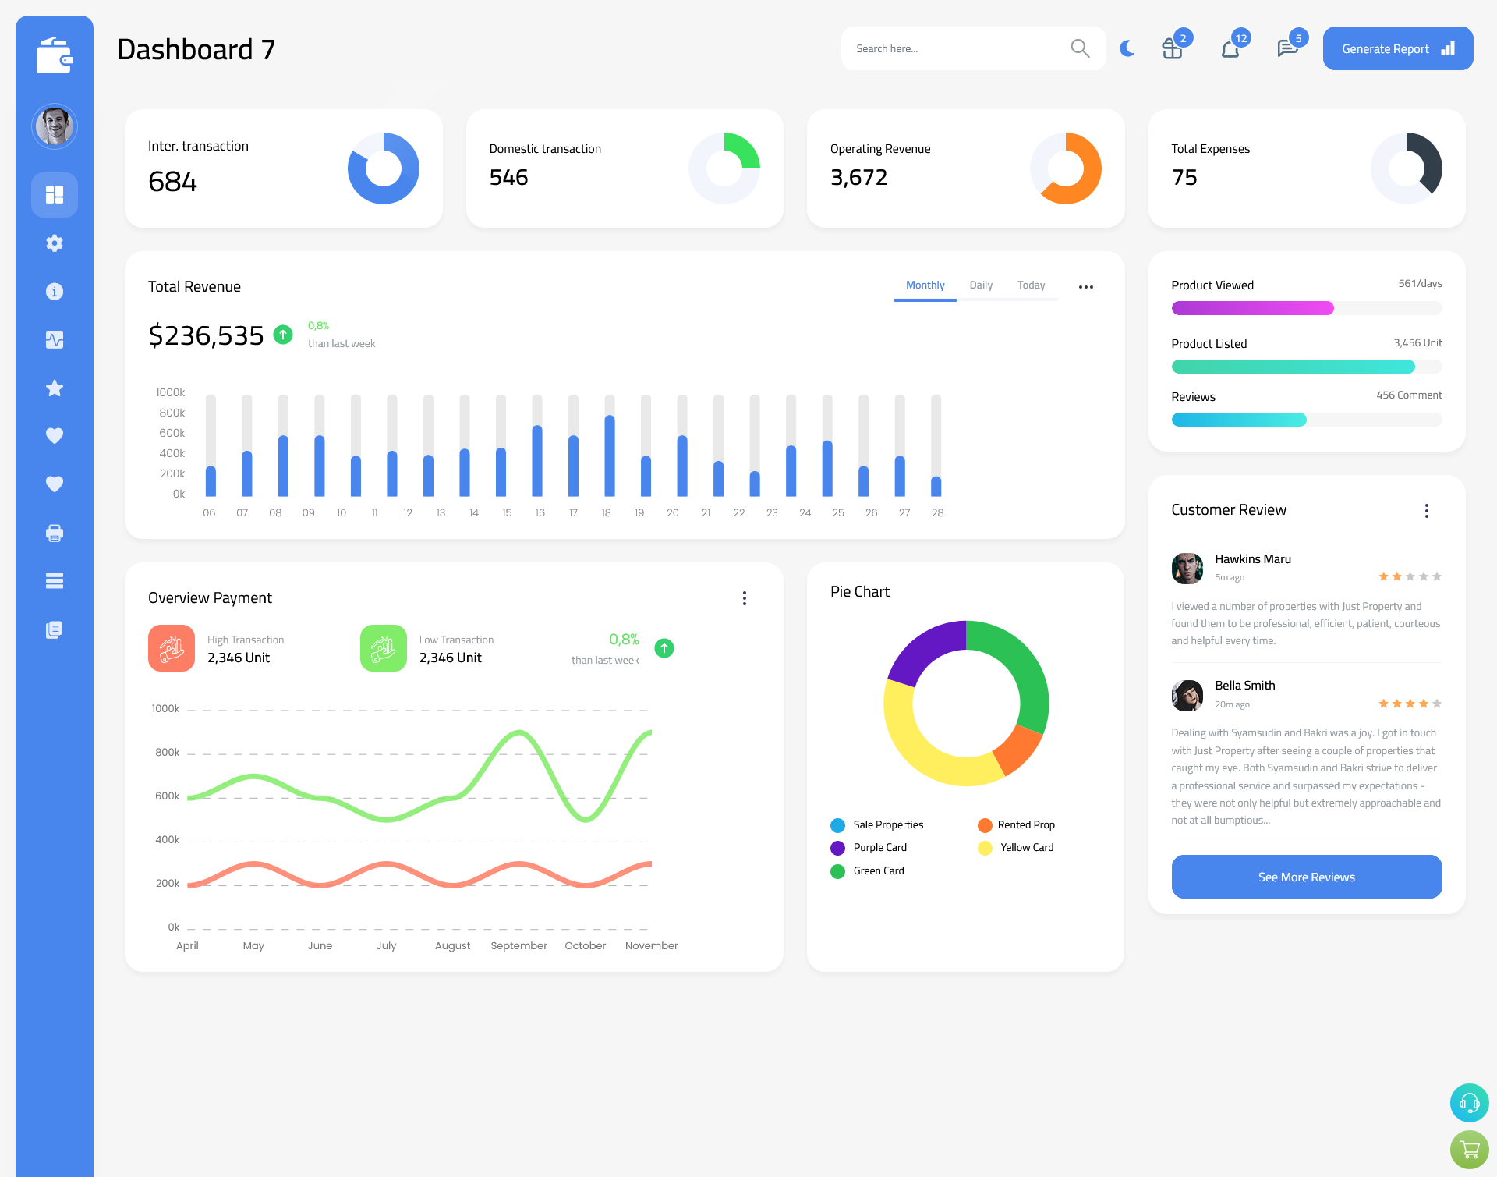
Task: Click the print icon in sidebar
Action: [x=54, y=533]
